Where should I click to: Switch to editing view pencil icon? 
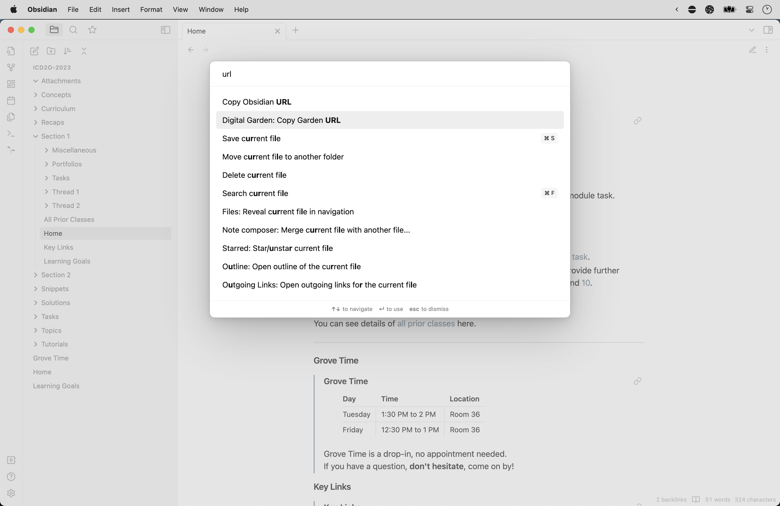[x=752, y=50]
